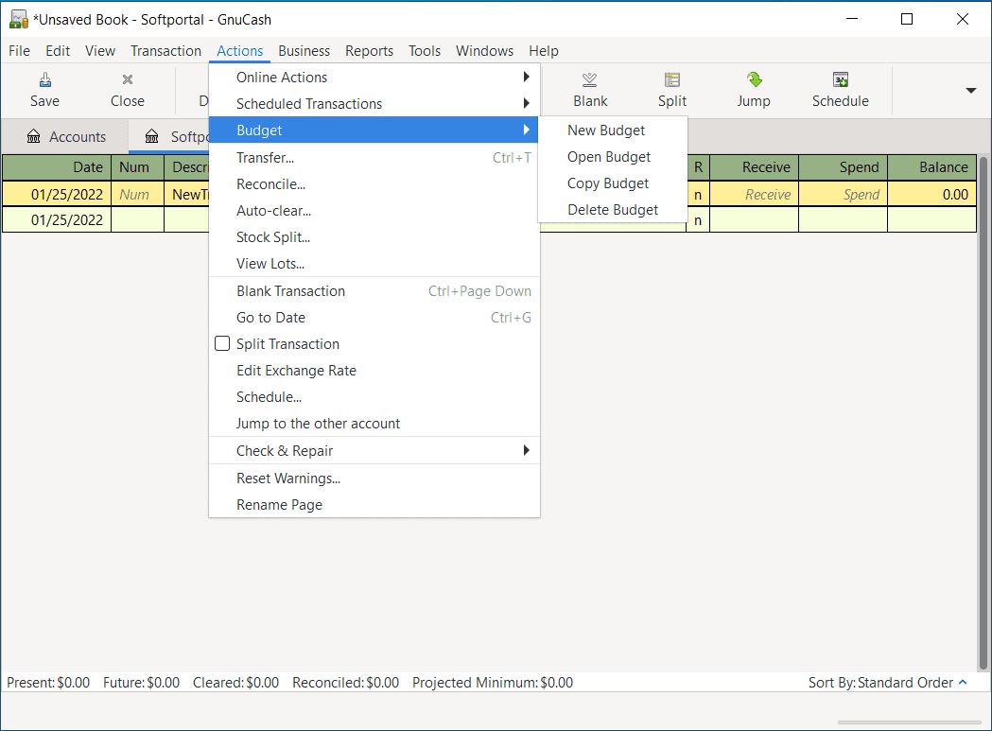Screen dimensions: 992x731
Task: Click the Receive column header
Action: click(x=754, y=167)
